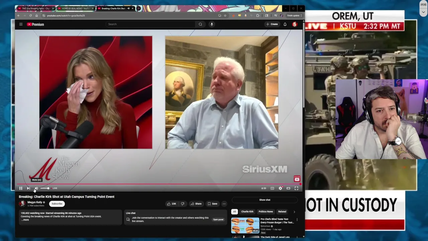Expand the description with ...more

25,220
